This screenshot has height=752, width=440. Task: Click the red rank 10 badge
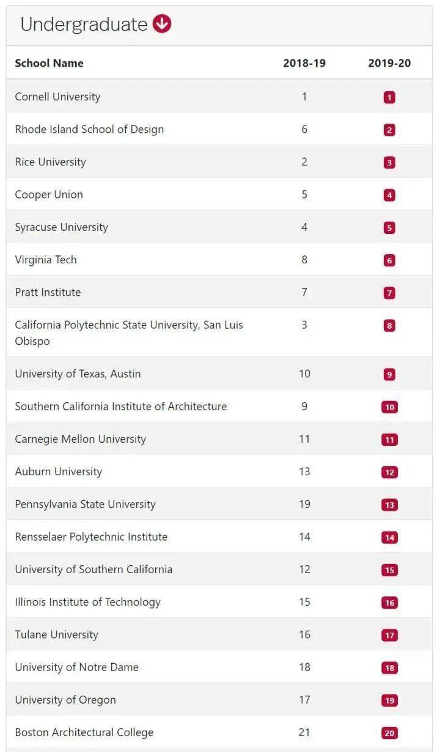pyautogui.click(x=389, y=407)
